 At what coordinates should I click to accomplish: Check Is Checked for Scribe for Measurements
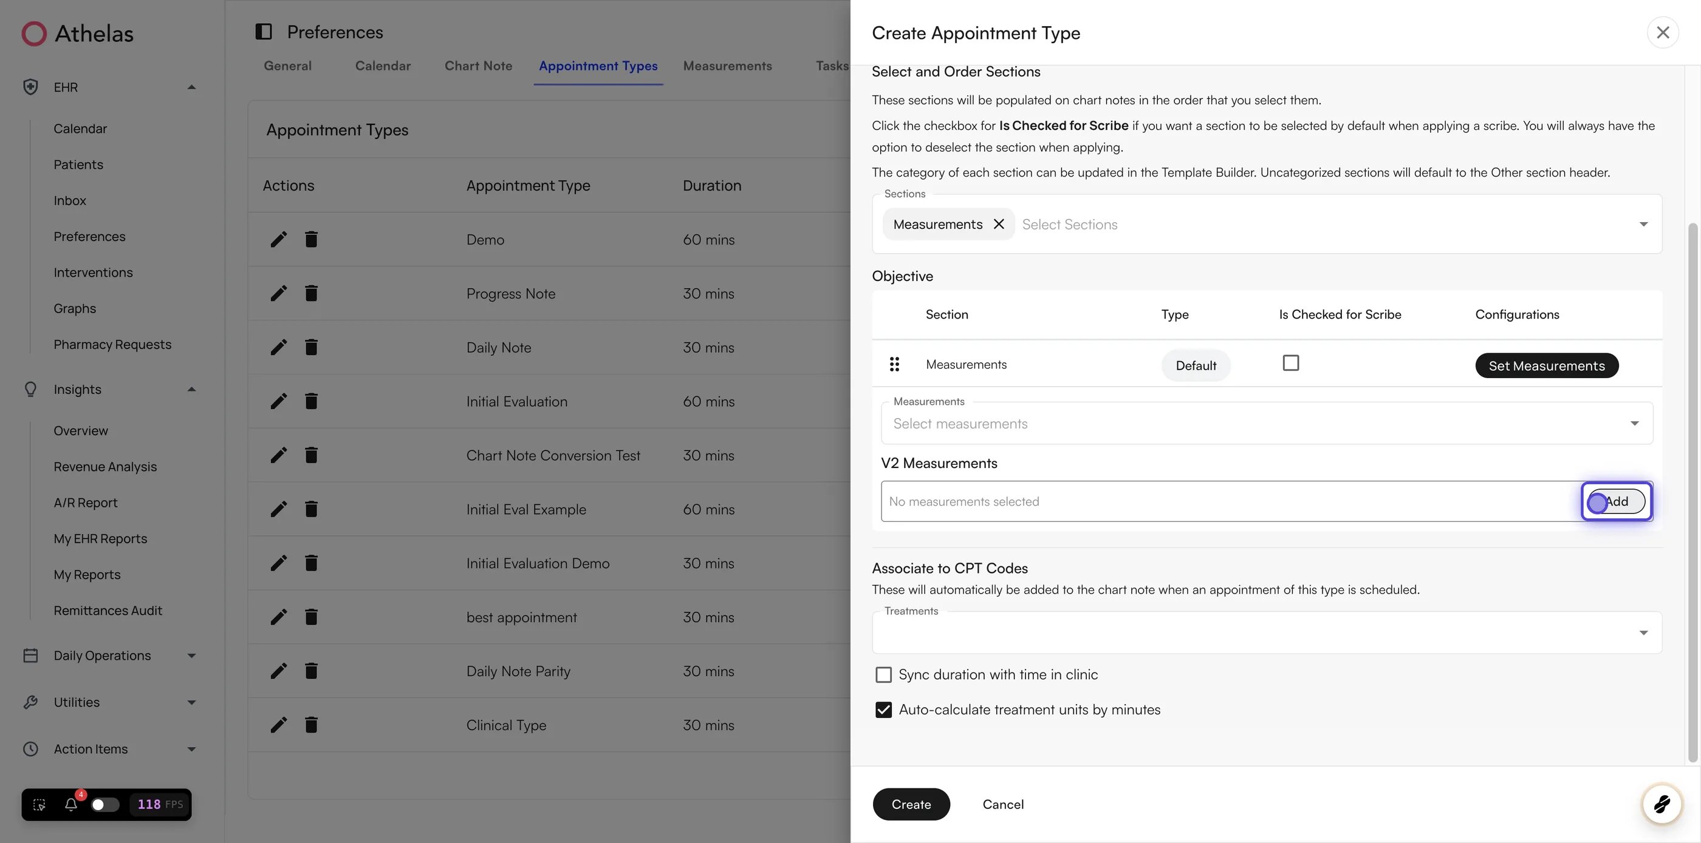1290,364
